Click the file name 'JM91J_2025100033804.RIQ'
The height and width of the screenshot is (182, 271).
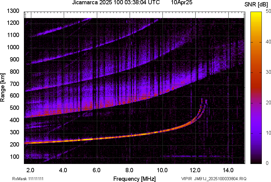[x=220, y=179]
